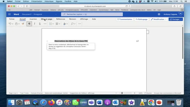Expand the undo dropdown arrow

coord(13,24)
